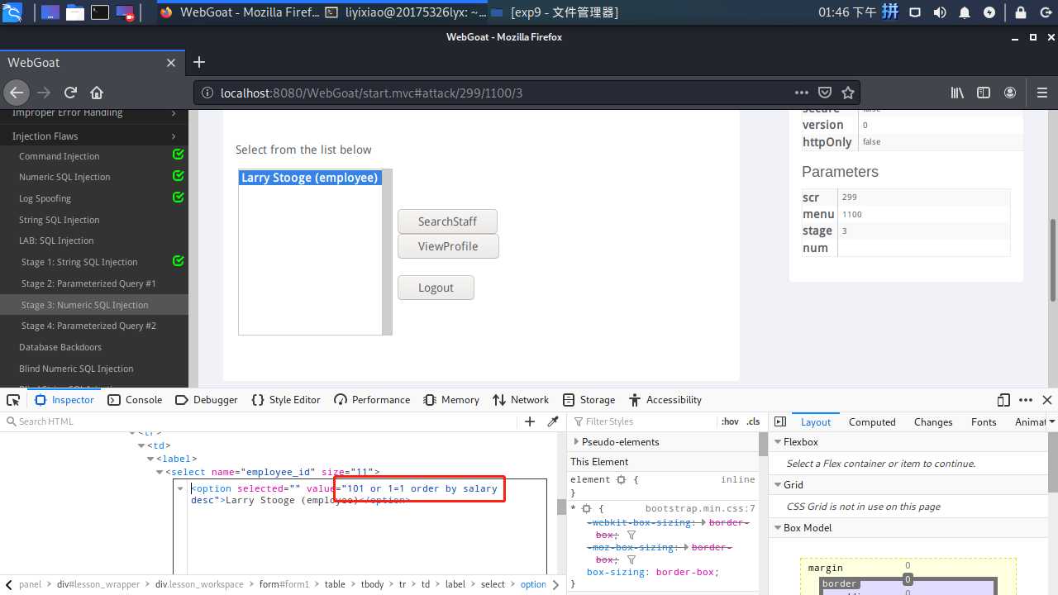The height and width of the screenshot is (595, 1058).
Task: Launch the terminal from the top panel
Action: (x=99, y=12)
